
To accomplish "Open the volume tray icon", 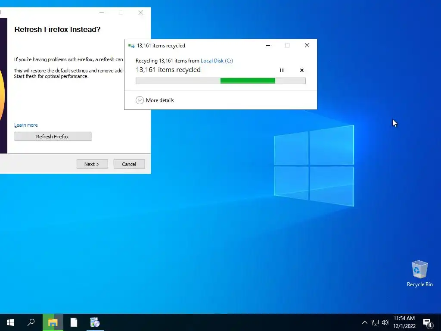I will 385,322.
